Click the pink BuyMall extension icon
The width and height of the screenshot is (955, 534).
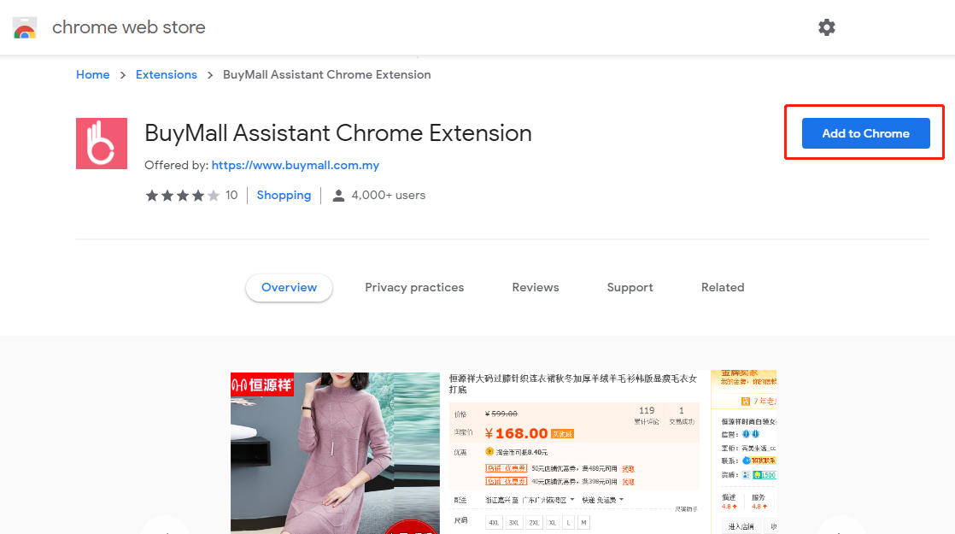(102, 144)
